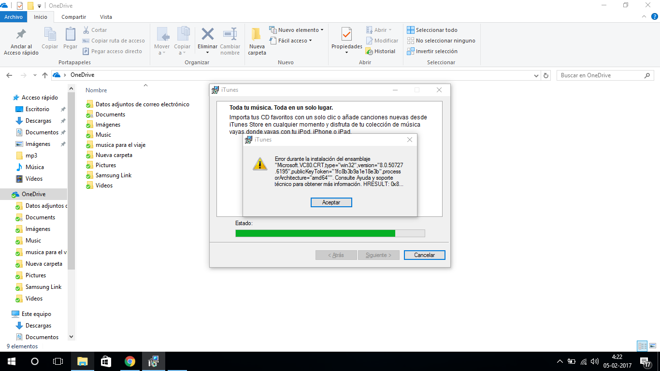This screenshot has height=371, width=660.
Task: Click Pegar acceso directo
Action: 112,51
